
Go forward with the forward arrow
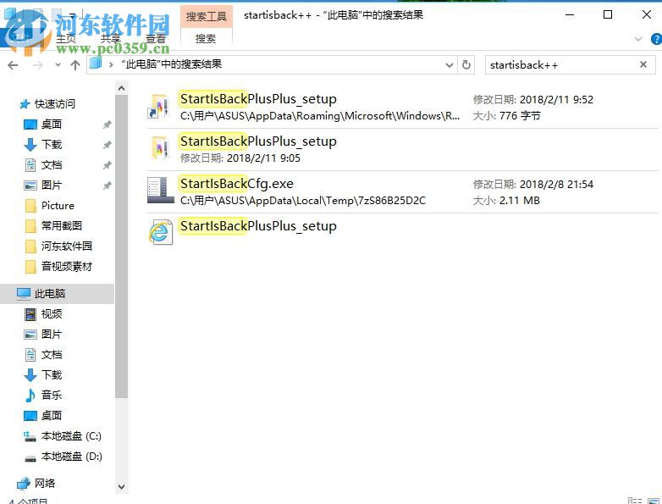[x=37, y=65]
